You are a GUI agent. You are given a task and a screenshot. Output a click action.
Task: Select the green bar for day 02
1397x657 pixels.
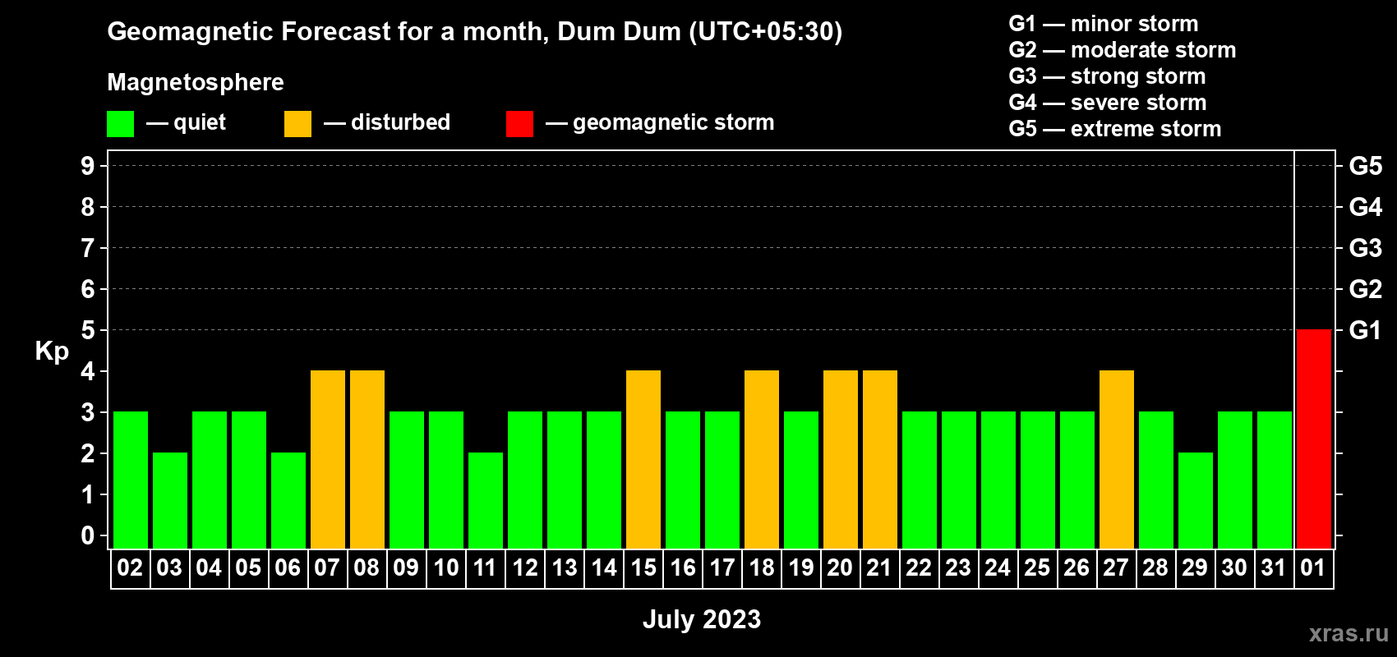pos(131,480)
